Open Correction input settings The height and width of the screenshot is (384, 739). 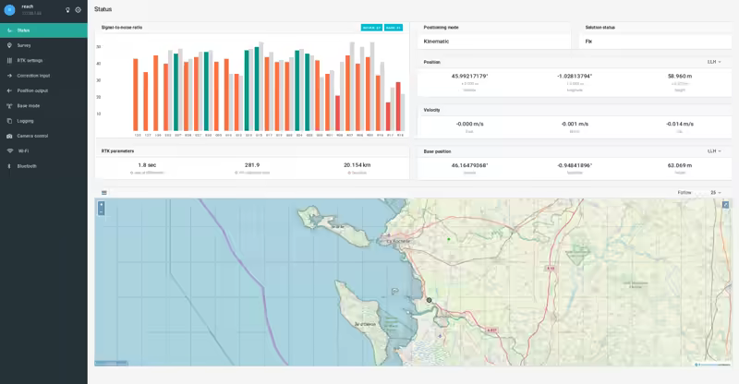pyautogui.click(x=33, y=75)
